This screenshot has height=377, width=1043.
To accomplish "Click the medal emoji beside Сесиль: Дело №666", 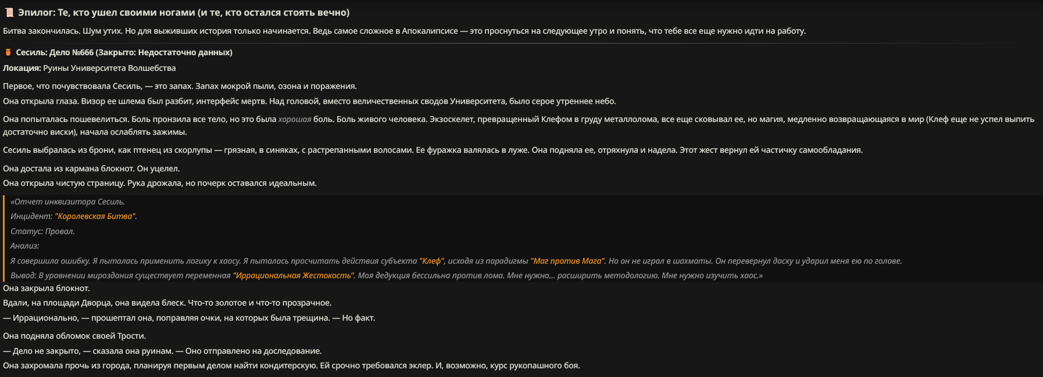I will pos(8,52).
